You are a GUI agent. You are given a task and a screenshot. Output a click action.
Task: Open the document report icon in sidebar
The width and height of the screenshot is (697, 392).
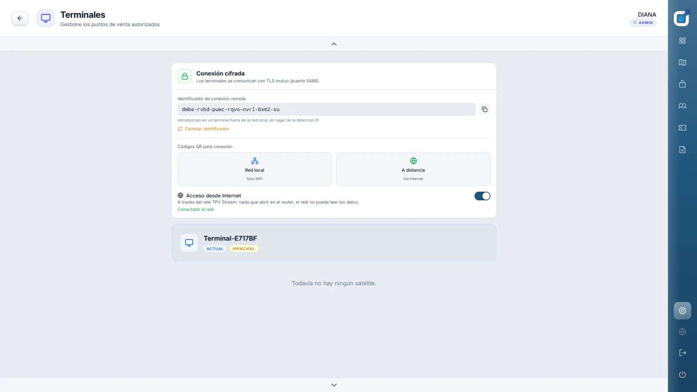(683, 149)
